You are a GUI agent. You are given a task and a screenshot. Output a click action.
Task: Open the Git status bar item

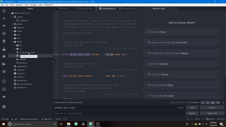221,119
